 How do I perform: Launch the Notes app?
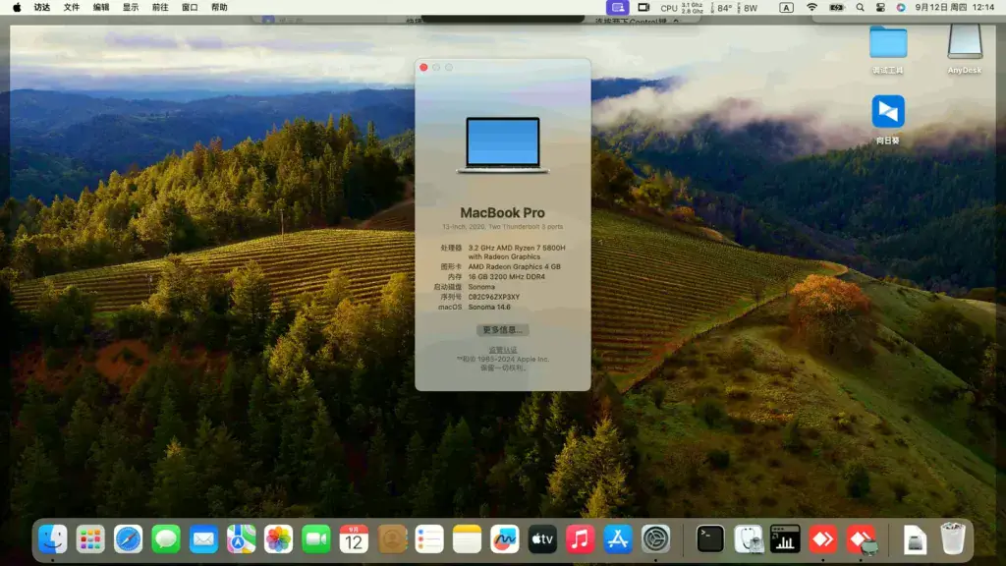(x=467, y=539)
